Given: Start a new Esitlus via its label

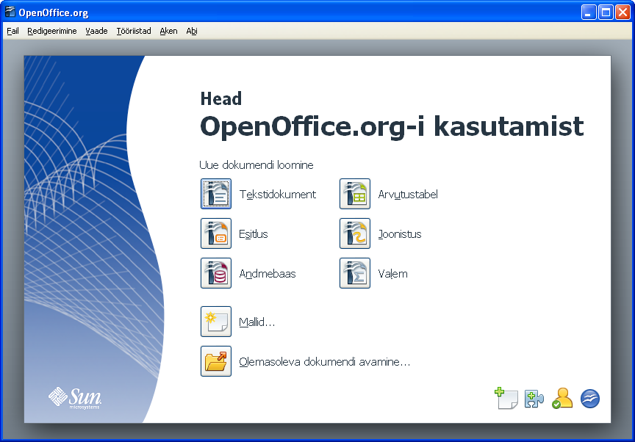Looking at the screenshot, I should (253, 234).
